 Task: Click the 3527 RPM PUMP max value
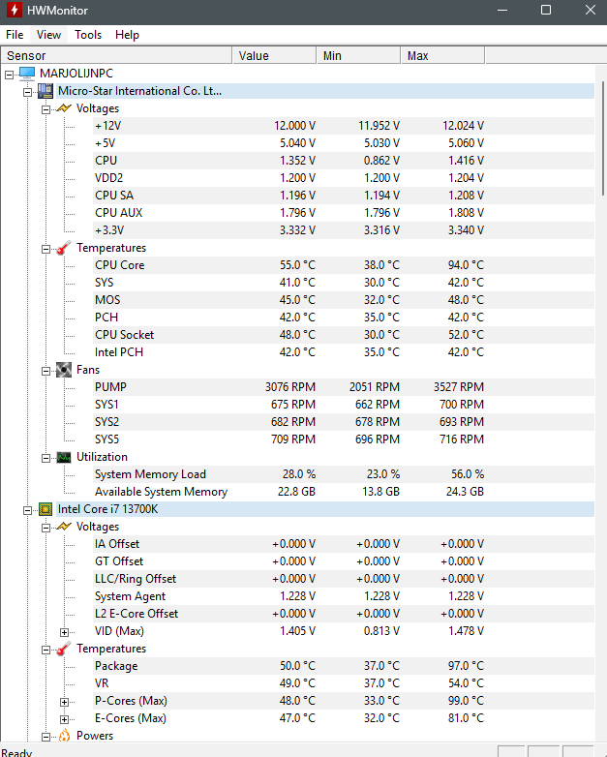pyautogui.click(x=459, y=386)
